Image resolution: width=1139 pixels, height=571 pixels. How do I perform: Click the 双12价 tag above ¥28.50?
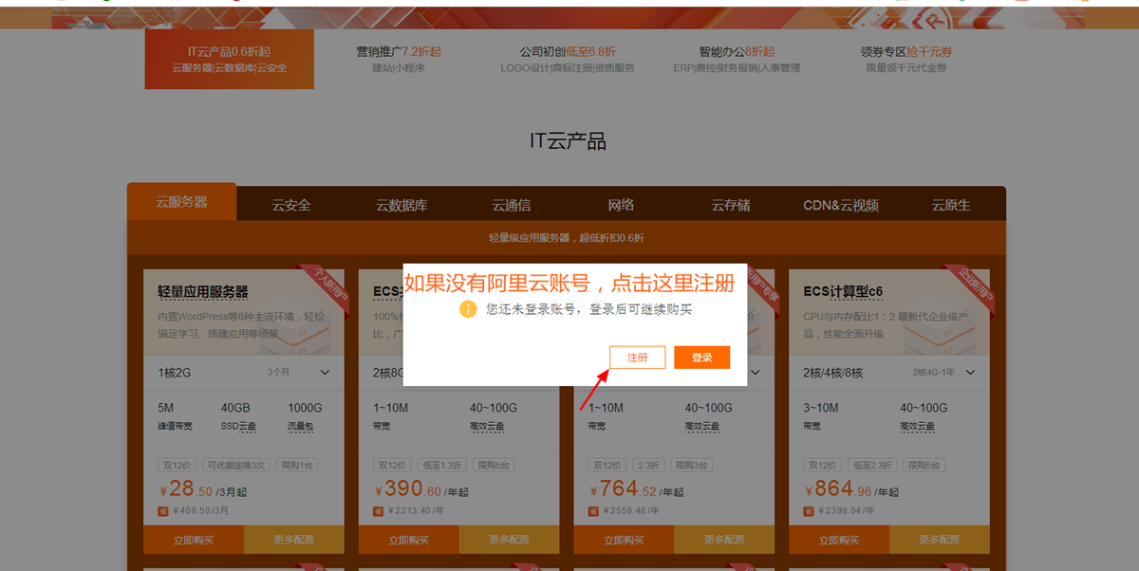pos(177,466)
